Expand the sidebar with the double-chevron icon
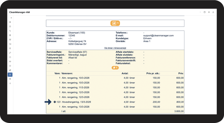Viewport: 224px width, 123px height. click(x=11, y=18)
